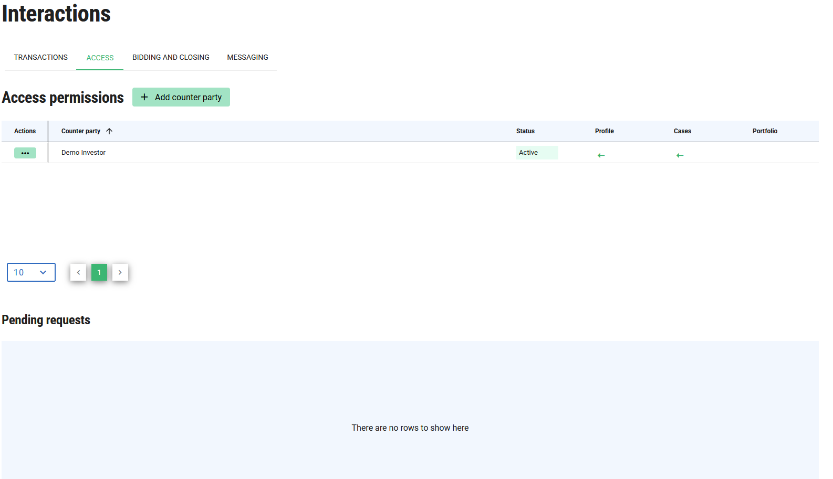Viewport: 833px width, 479px height.
Task: Select the Demo Investor counter party name
Action: click(84, 153)
